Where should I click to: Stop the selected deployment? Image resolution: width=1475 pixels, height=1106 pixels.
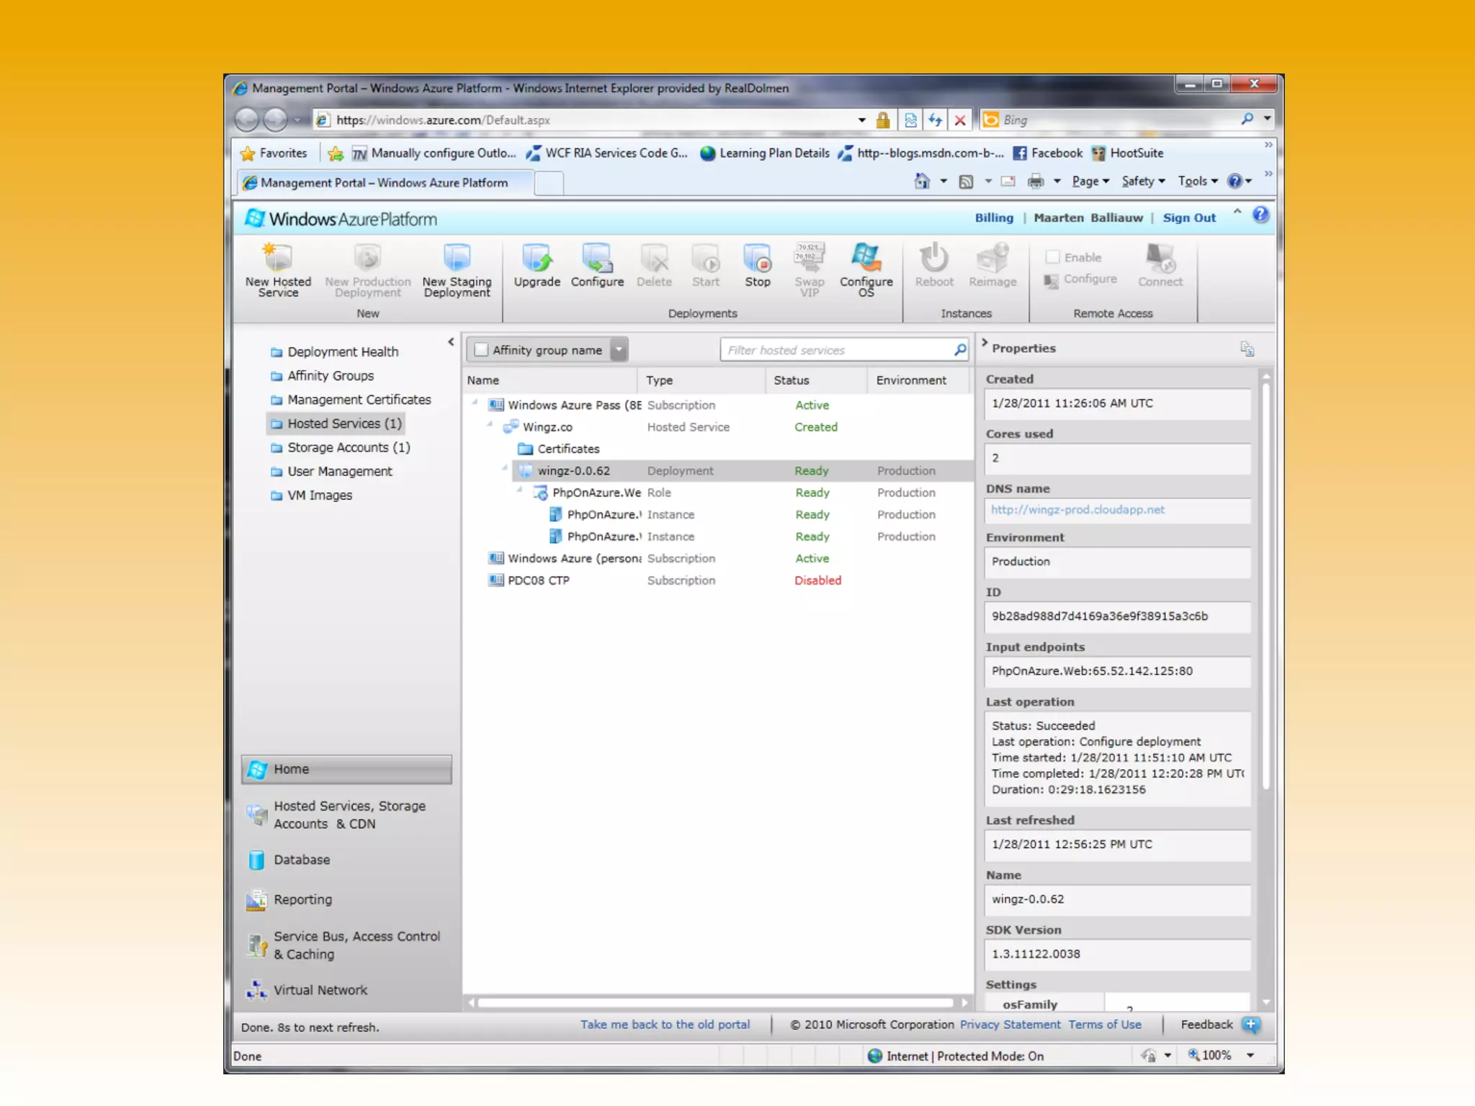pyautogui.click(x=758, y=266)
